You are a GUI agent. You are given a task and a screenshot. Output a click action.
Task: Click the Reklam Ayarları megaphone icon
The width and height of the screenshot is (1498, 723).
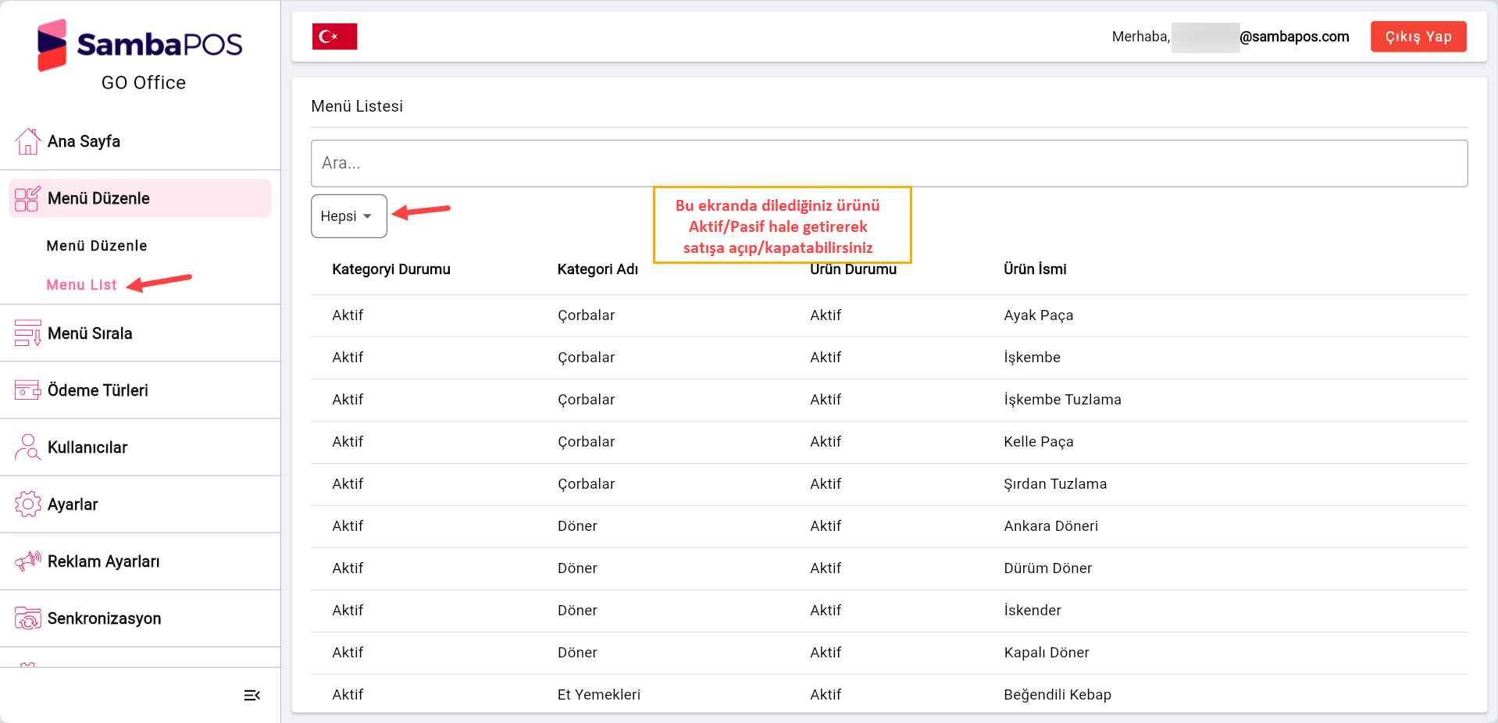point(28,561)
